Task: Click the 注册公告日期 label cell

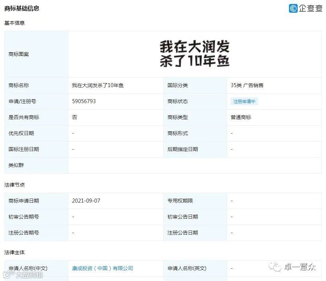Action: click(x=195, y=233)
